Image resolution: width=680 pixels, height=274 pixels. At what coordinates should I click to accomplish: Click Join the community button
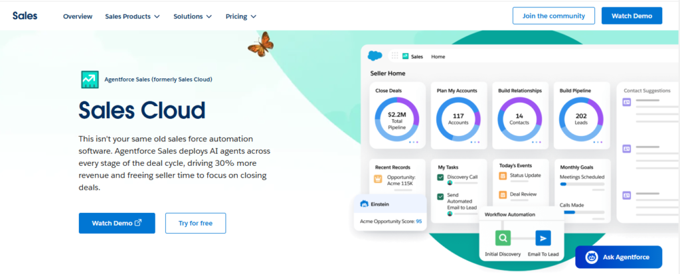coord(553,16)
